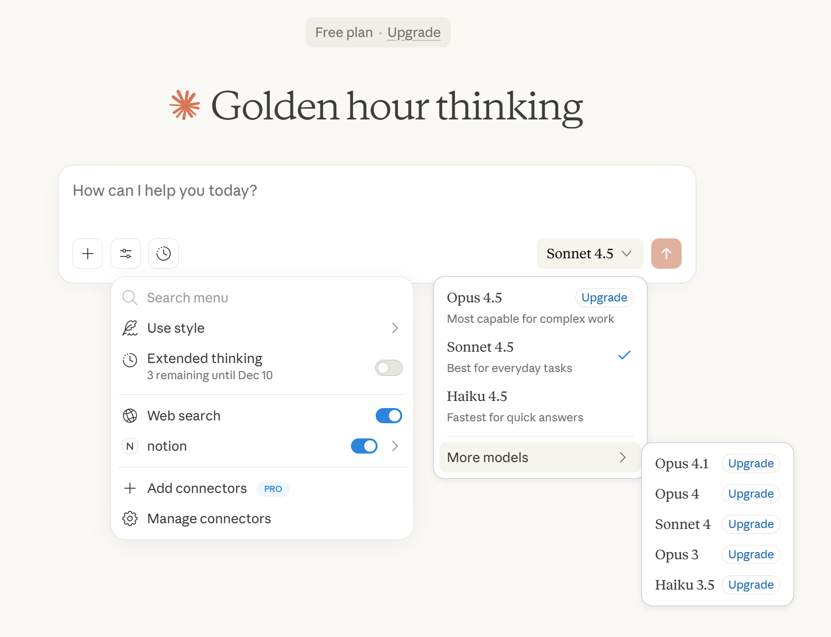The width and height of the screenshot is (831, 637).
Task: Click 'Fastest for quick answers' description
Action: click(515, 418)
